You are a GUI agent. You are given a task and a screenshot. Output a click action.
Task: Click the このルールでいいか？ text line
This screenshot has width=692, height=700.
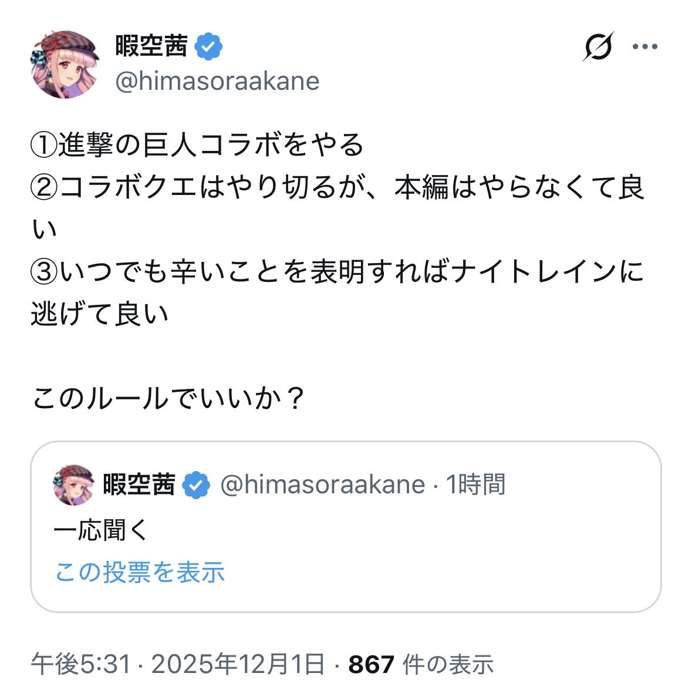pyautogui.click(x=168, y=399)
